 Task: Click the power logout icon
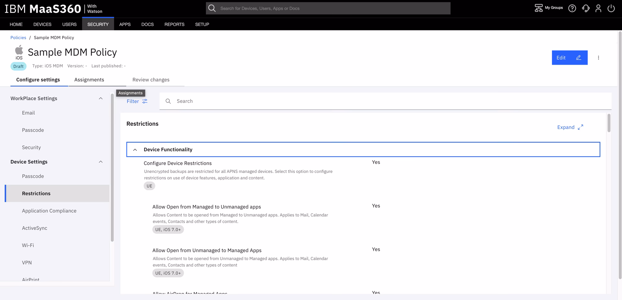pyautogui.click(x=611, y=8)
